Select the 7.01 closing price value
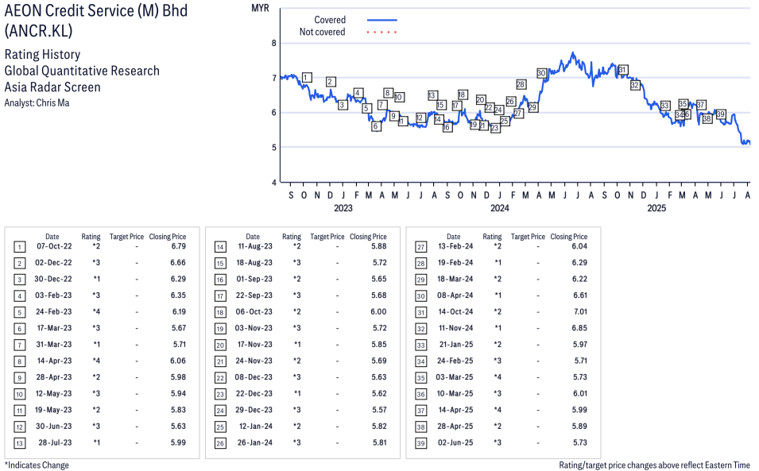Viewport: 759px width, 471px height. coord(580,312)
